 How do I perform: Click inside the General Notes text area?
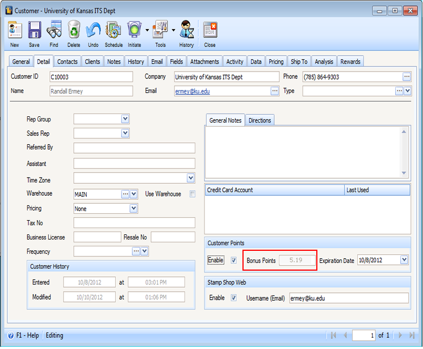point(303,153)
